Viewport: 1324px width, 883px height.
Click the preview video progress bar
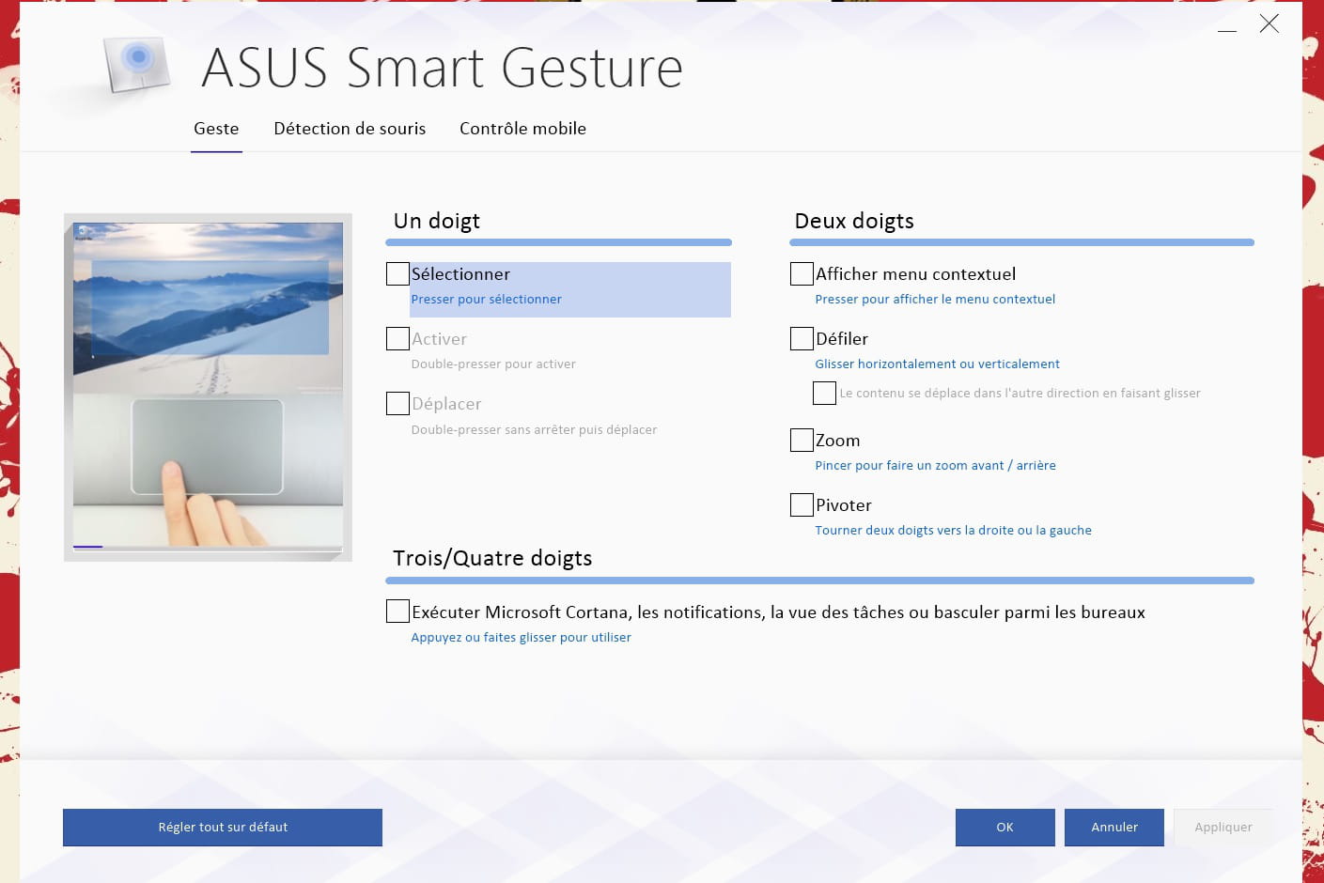(x=208, y=547)
